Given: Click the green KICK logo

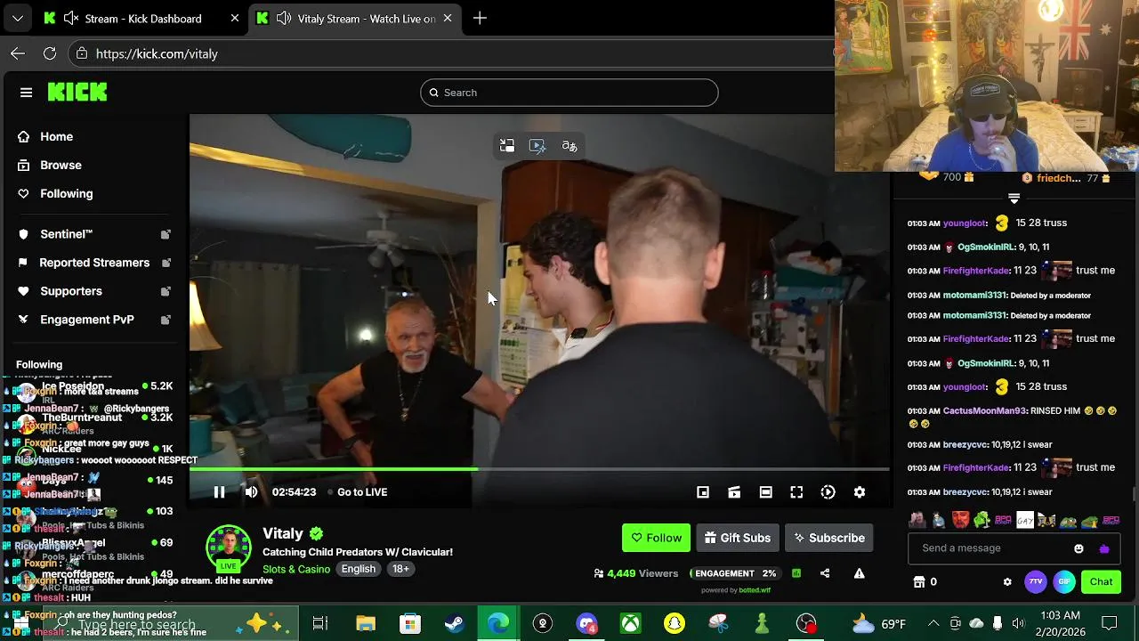Looking at the screenshot, I should coord(77,92).
